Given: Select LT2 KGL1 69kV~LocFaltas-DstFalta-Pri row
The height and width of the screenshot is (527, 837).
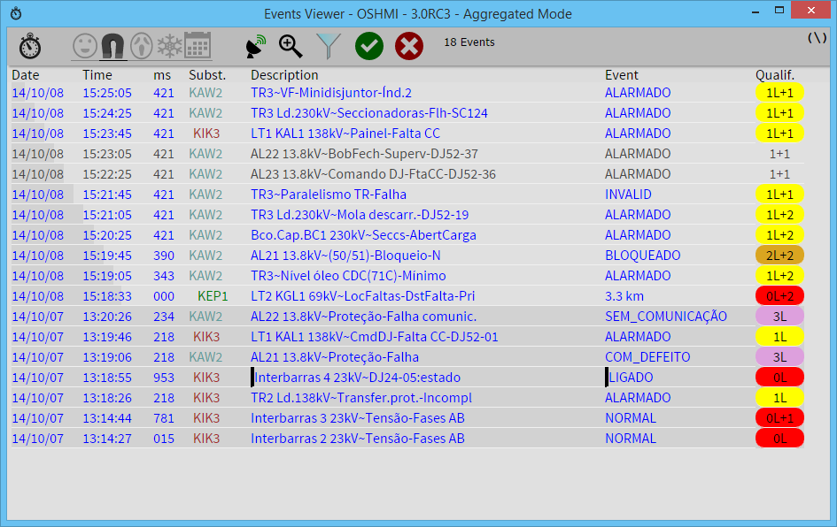Looking at the screenshot, I should pos(407,295).
